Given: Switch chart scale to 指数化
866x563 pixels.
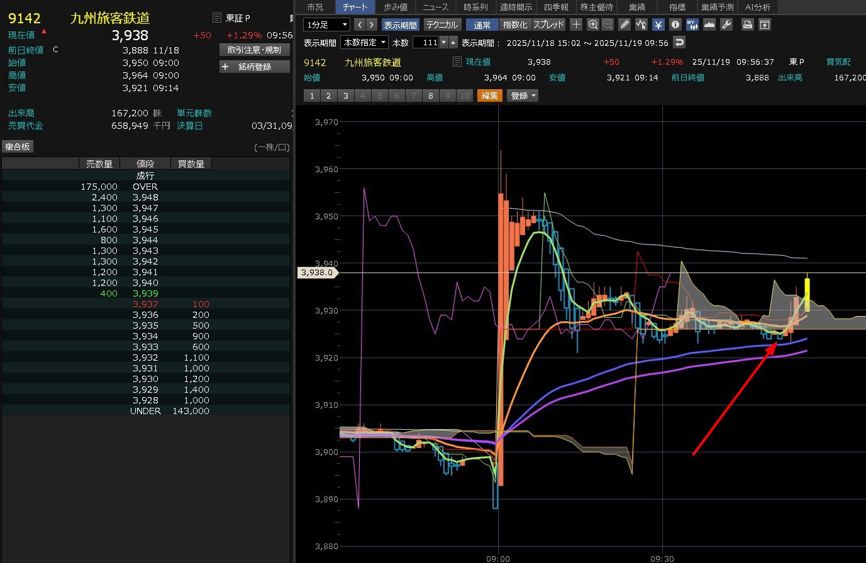Looking at the screenshot, I should [515, 25].
